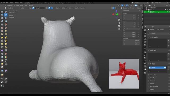The width and height of the screenshot is (170, 96).
Task: Switch to the UV Editing workspace tab
Action: pos(46,3)
